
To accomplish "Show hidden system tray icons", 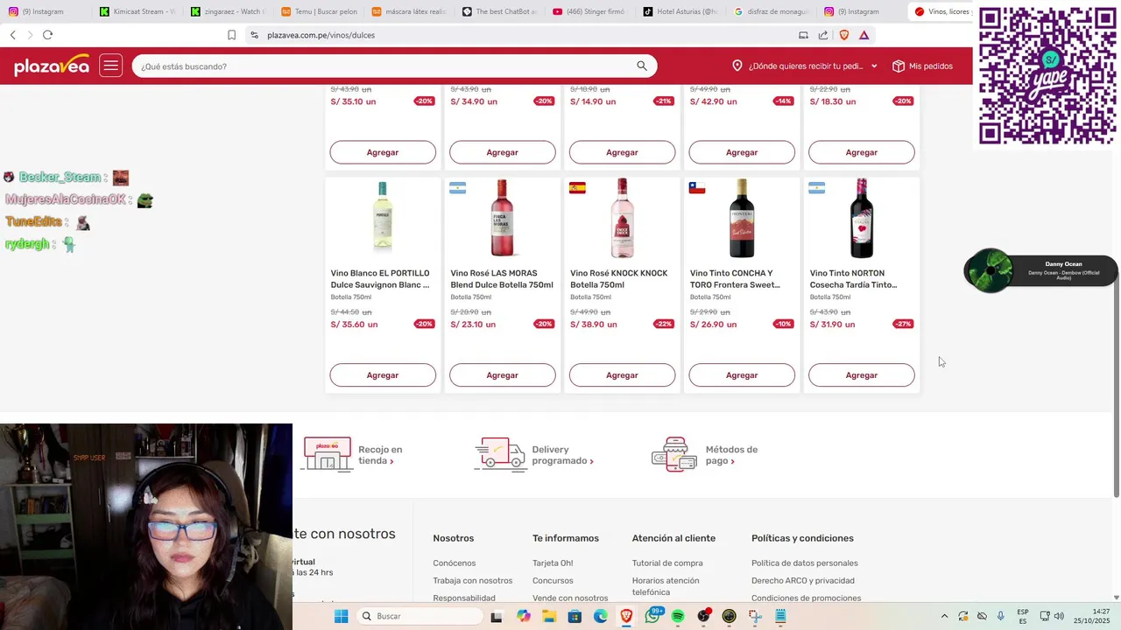I will [x=944, y=616].
